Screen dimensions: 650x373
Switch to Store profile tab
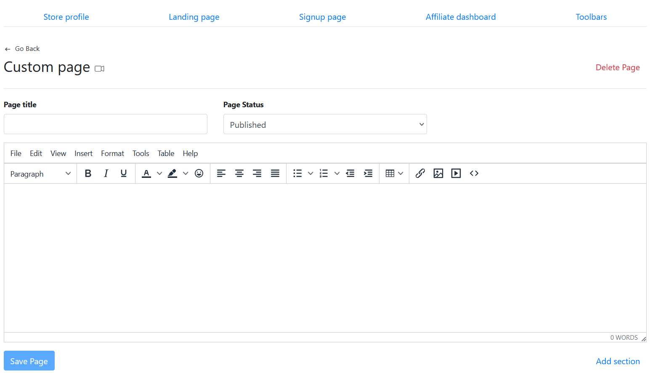66,17
